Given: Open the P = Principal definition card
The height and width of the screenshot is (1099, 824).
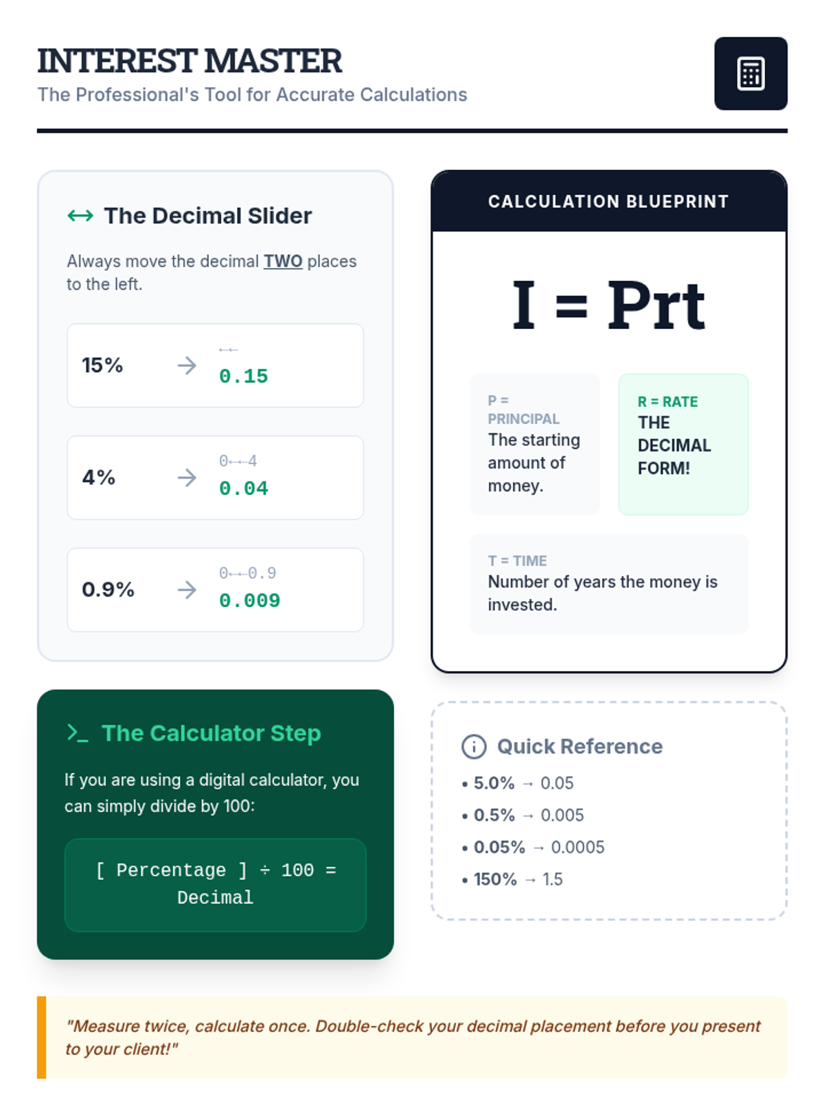Looking at the screenshot, I should click(x=535, y=444).
